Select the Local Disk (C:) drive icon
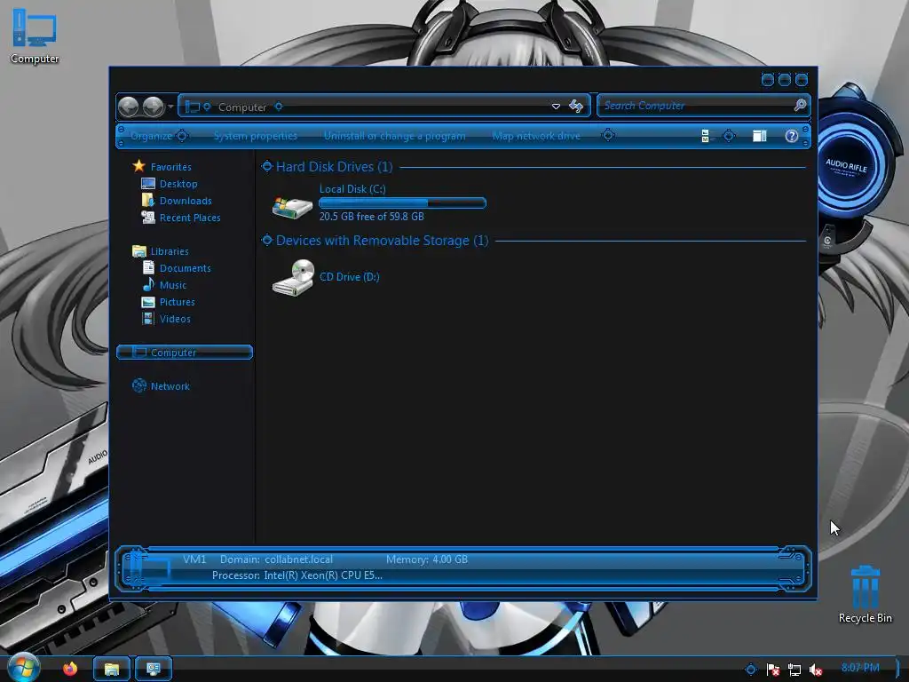The image size is (909, 682). (x=292, y=206)
